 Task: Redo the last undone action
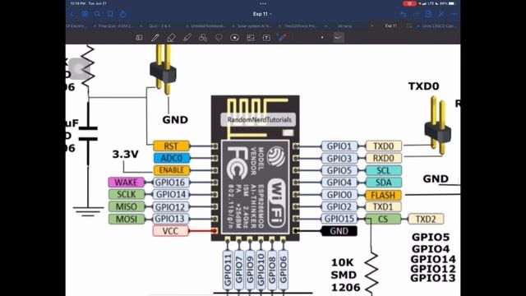(416, 14)
